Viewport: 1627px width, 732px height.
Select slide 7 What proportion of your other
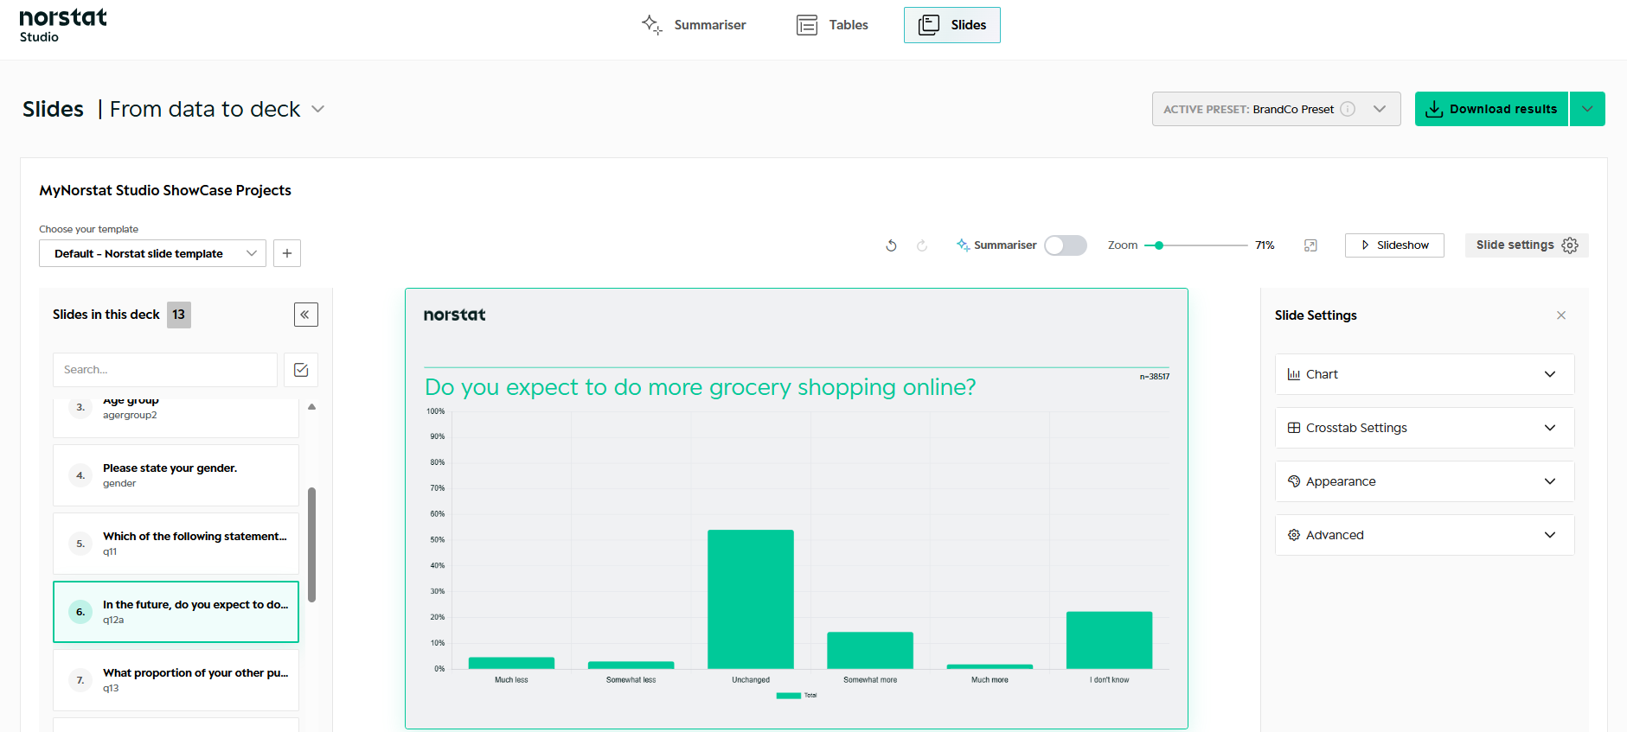(176, 680)
